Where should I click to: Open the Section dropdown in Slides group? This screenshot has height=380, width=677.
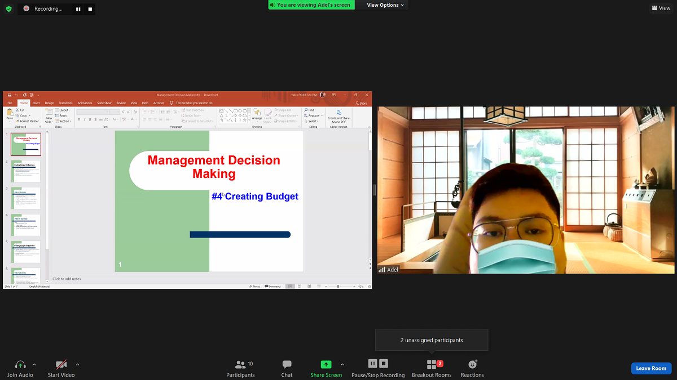(x=63, y=121)
